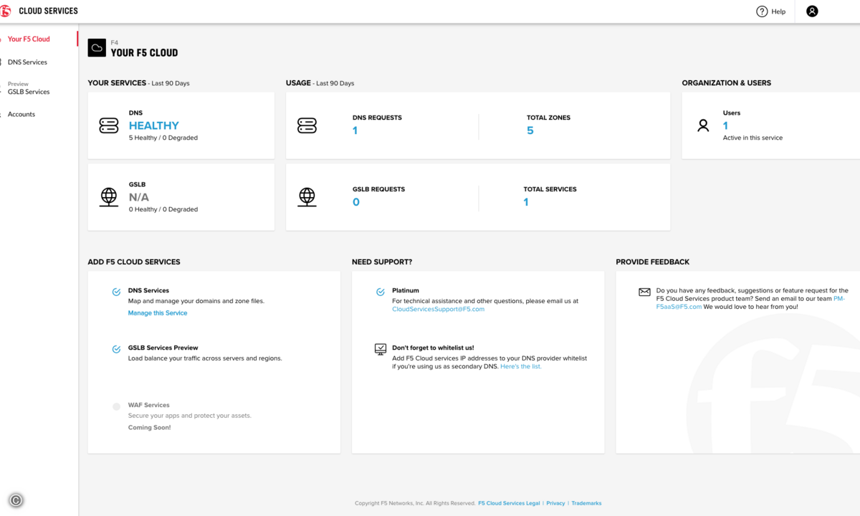Click the server icon beside DNS Requests

[x=307, y=126]
